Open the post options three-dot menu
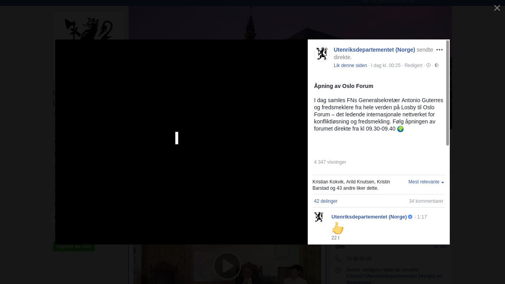Image resolution: width=505 pixels, height=284 pixels. click(440, 50)
